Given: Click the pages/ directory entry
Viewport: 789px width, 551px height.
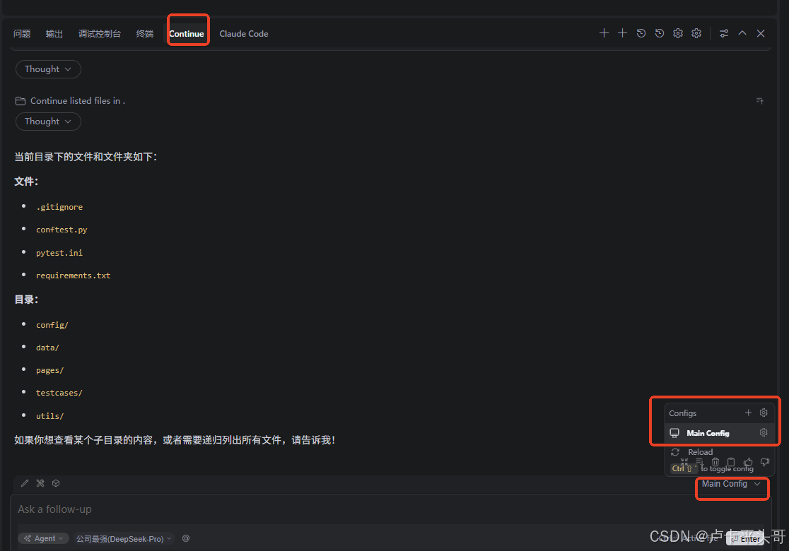Looking at the screenshot, I should 49,370.
